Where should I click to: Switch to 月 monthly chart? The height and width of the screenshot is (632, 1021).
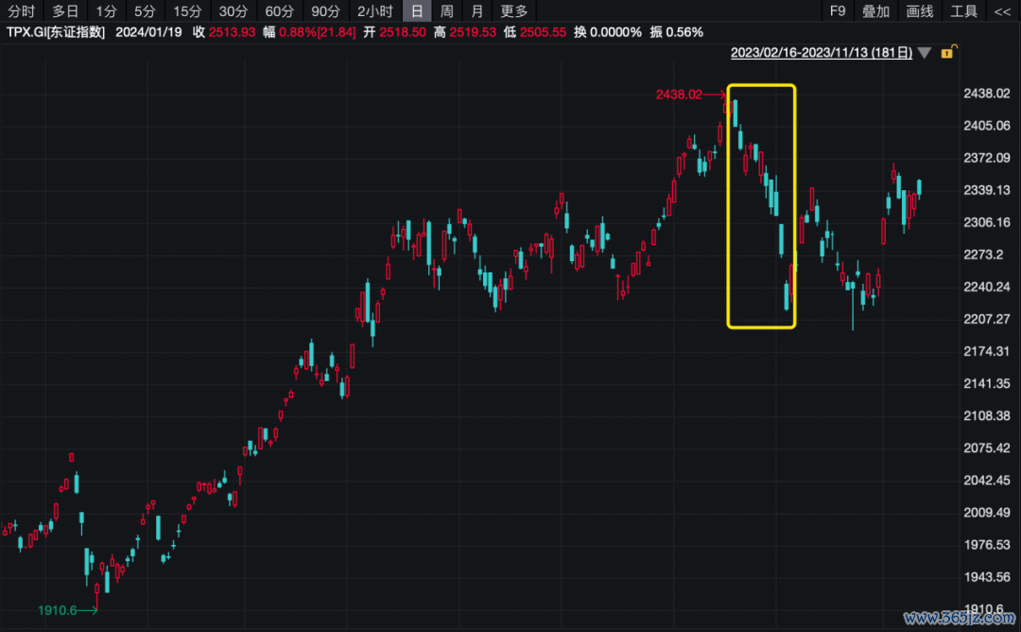click(x=477, y=11)
